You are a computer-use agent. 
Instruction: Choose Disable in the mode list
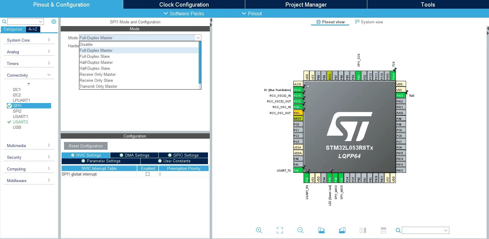tap(139, 44)
